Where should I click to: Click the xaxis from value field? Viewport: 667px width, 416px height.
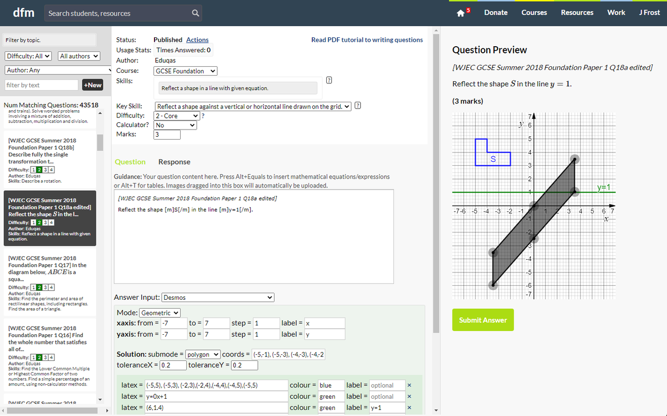(173, 323)
